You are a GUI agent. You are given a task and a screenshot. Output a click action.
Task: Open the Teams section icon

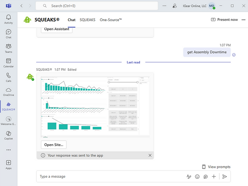(8, 48)
